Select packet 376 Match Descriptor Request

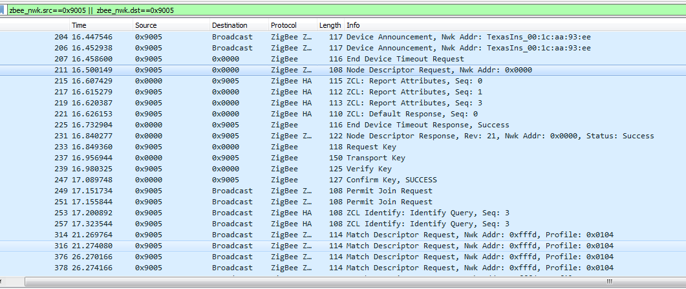343,257
